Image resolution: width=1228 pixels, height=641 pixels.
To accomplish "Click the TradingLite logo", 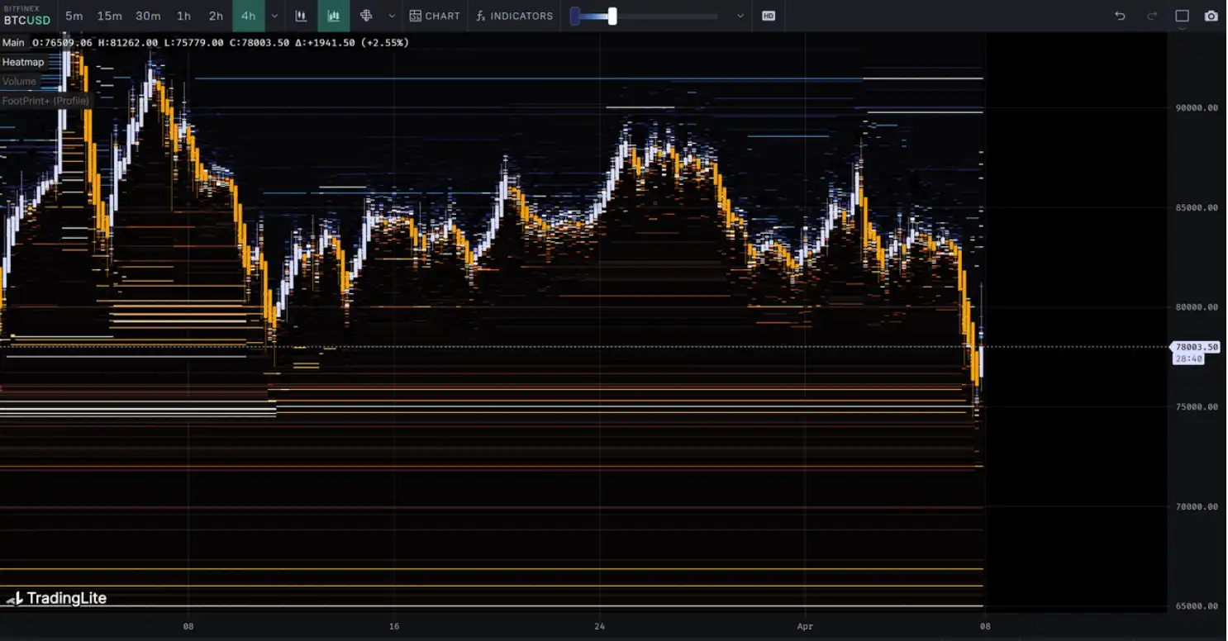I will tap(56, 598).
